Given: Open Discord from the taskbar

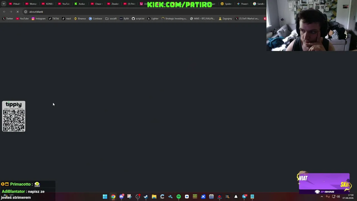Looking at the screenshot, I should (121, 197).
